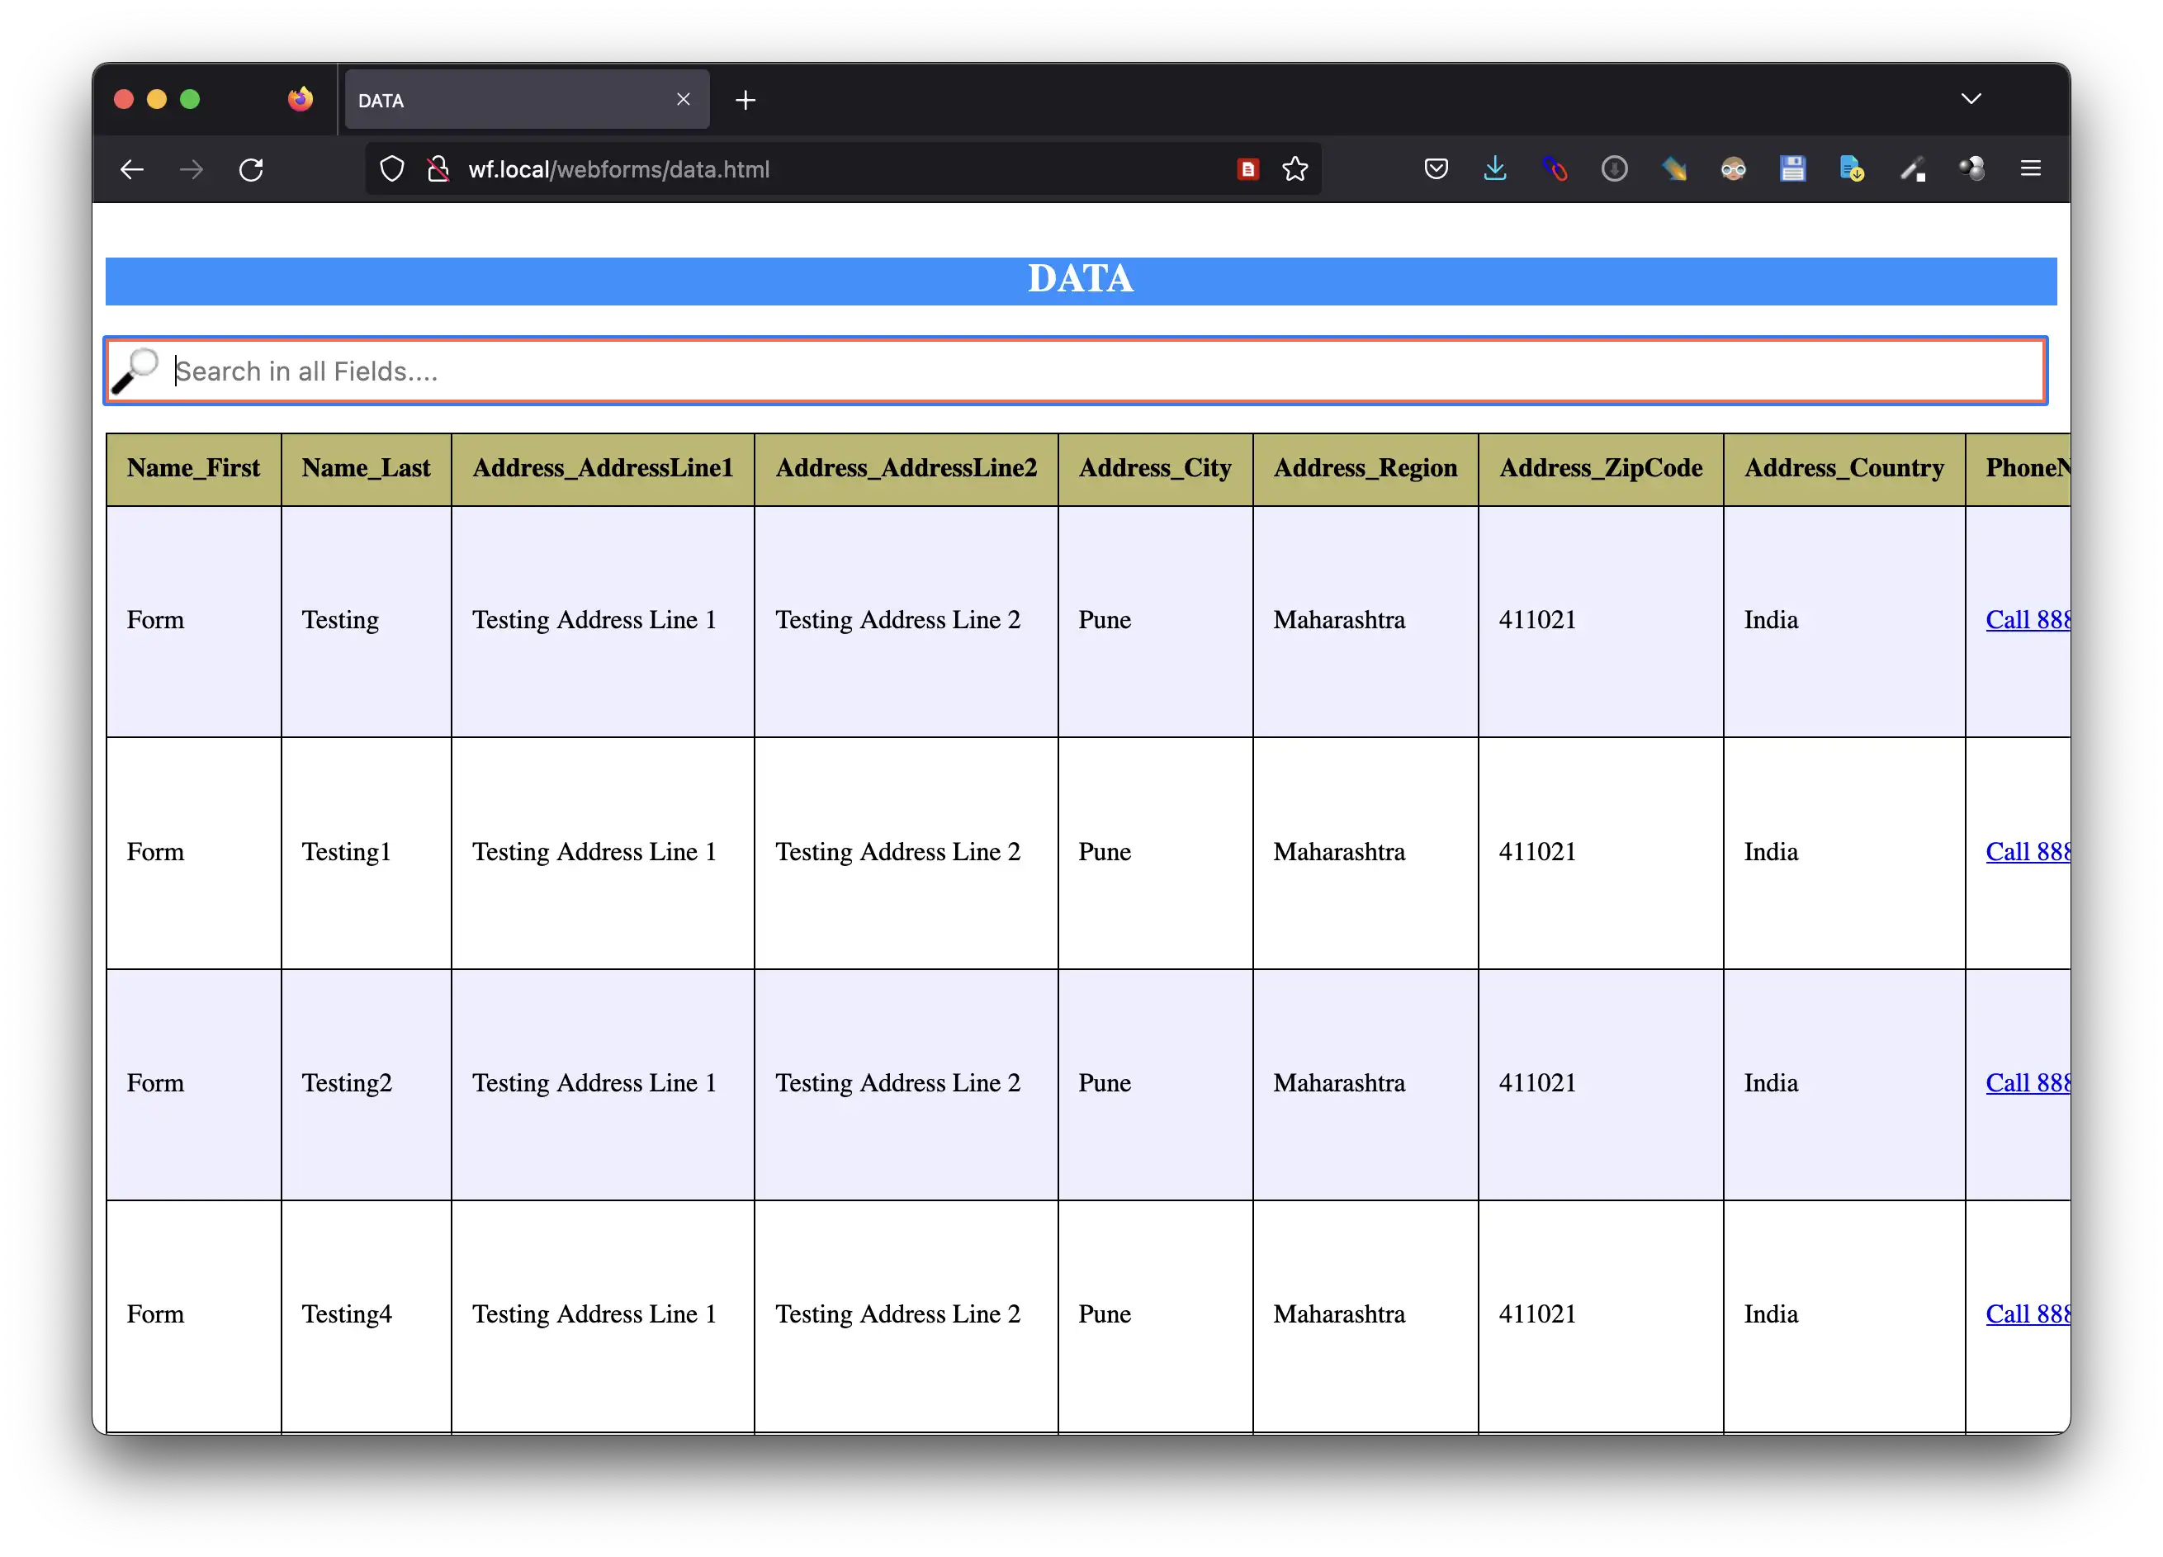Image resolution: width=2163 pixels, height=1557 pixels.
Task: Click the document-download extension icon
Action: [1851, 168]
